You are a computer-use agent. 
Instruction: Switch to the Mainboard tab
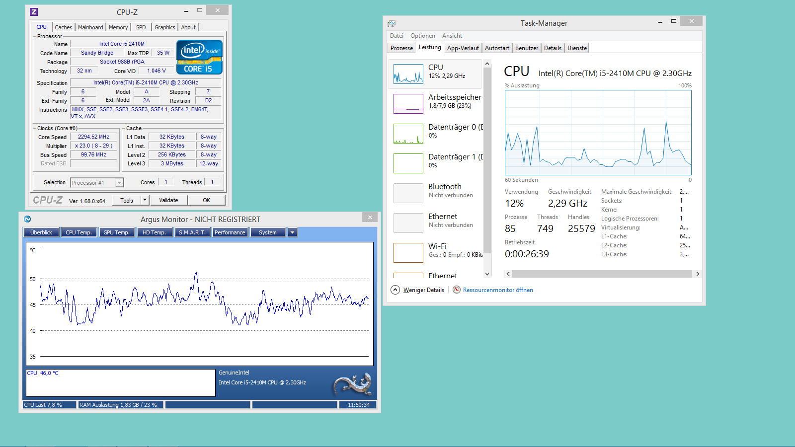tap(90, 27)
